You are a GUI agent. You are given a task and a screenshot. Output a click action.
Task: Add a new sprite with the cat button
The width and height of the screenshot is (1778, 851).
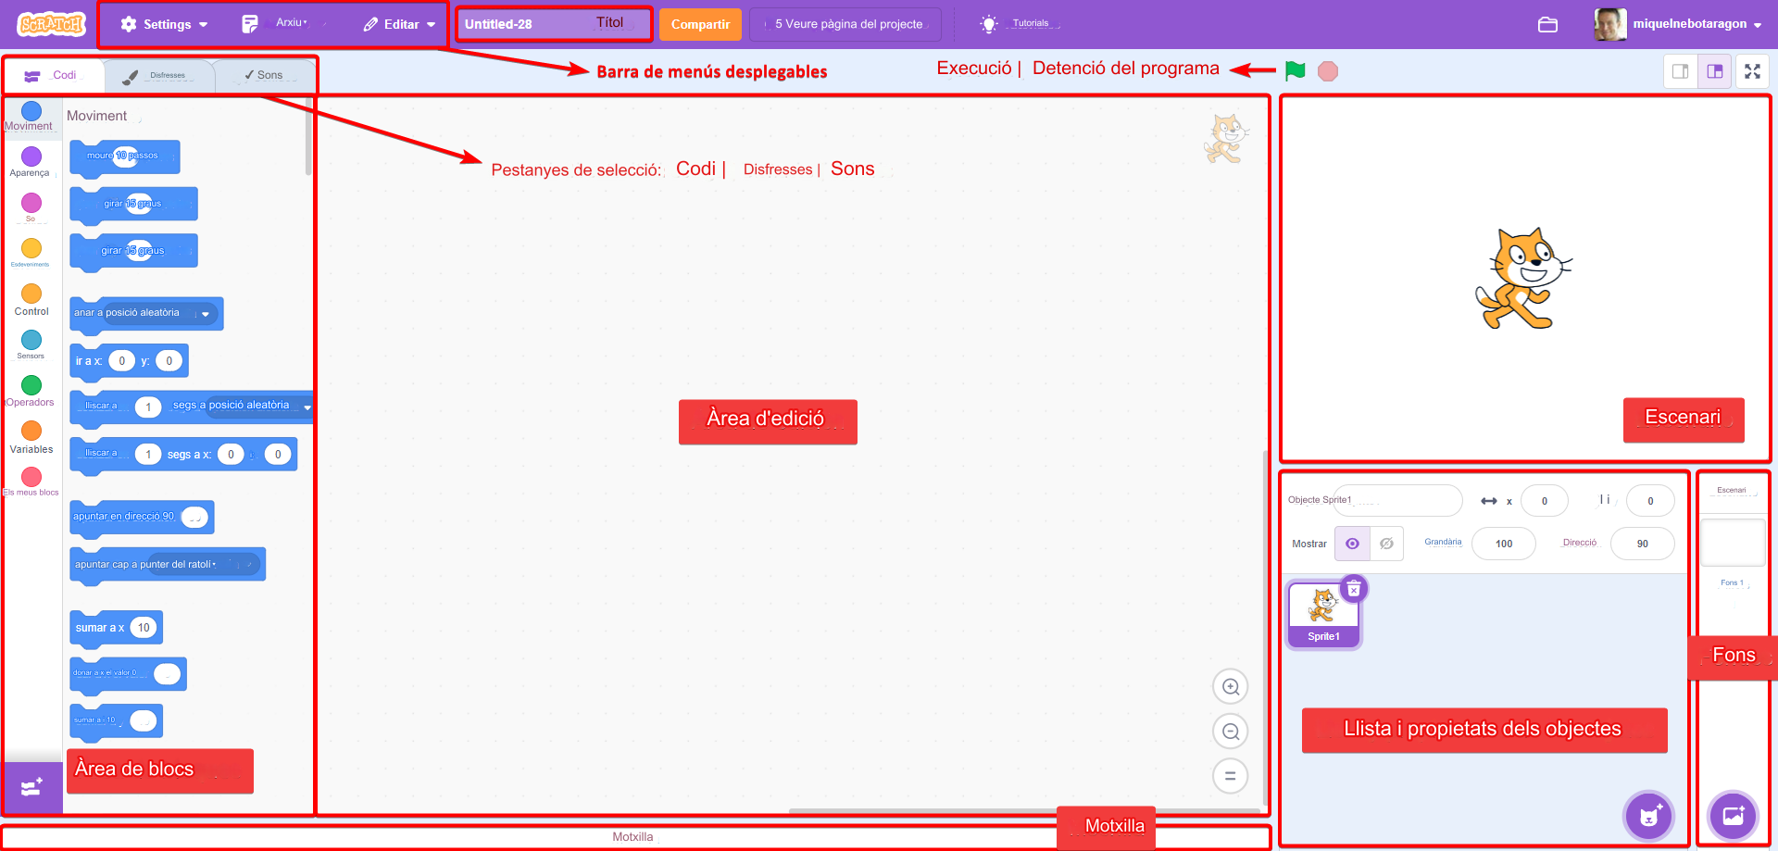(1649, 816)
